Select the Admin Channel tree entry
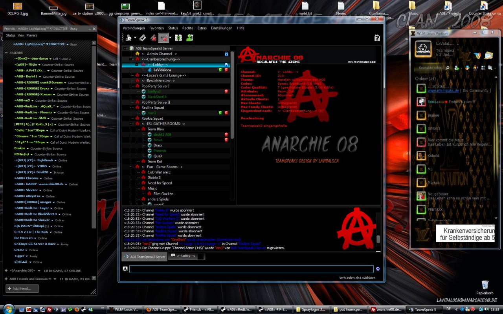This screenshot has width=503, height=314. click(159, 54)
